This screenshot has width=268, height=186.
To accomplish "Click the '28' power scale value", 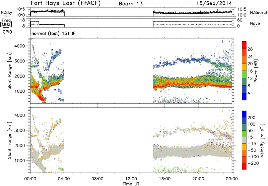I will coord(250,49).
